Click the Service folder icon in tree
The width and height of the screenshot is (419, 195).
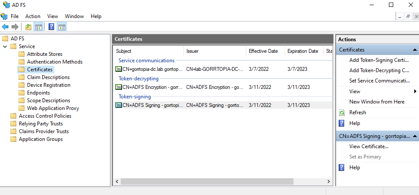pos(13,46)
